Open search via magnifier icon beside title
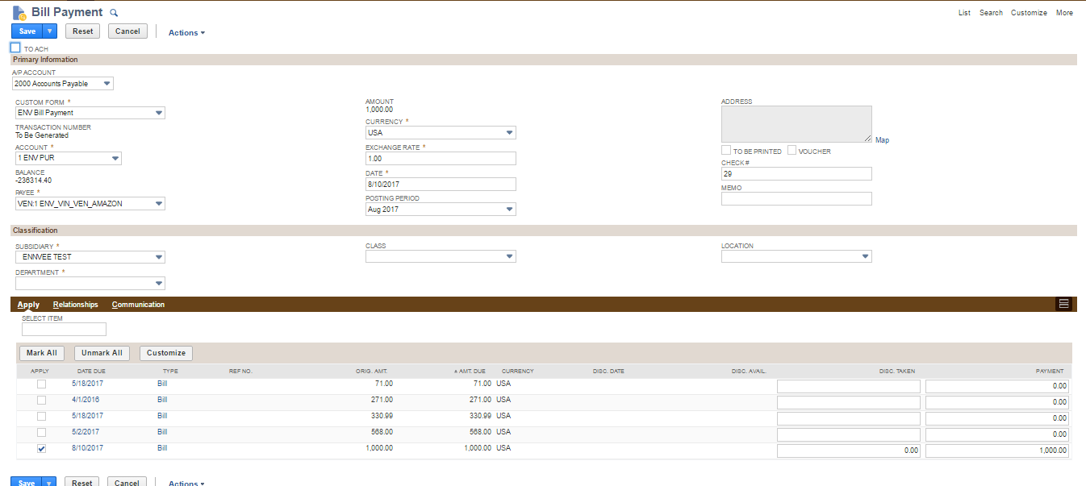 [x=113, y=12]
